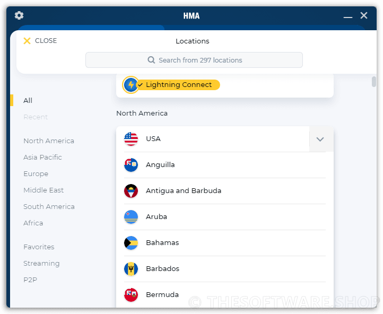
Task: Click the locations list scrollbar
Action: (x=374, y=82)
